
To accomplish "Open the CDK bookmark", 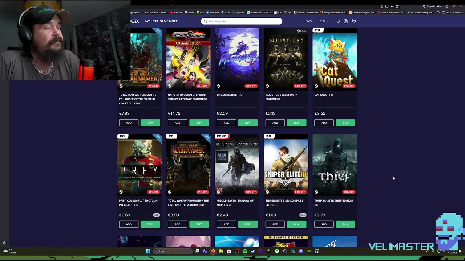I will point(268,12).
